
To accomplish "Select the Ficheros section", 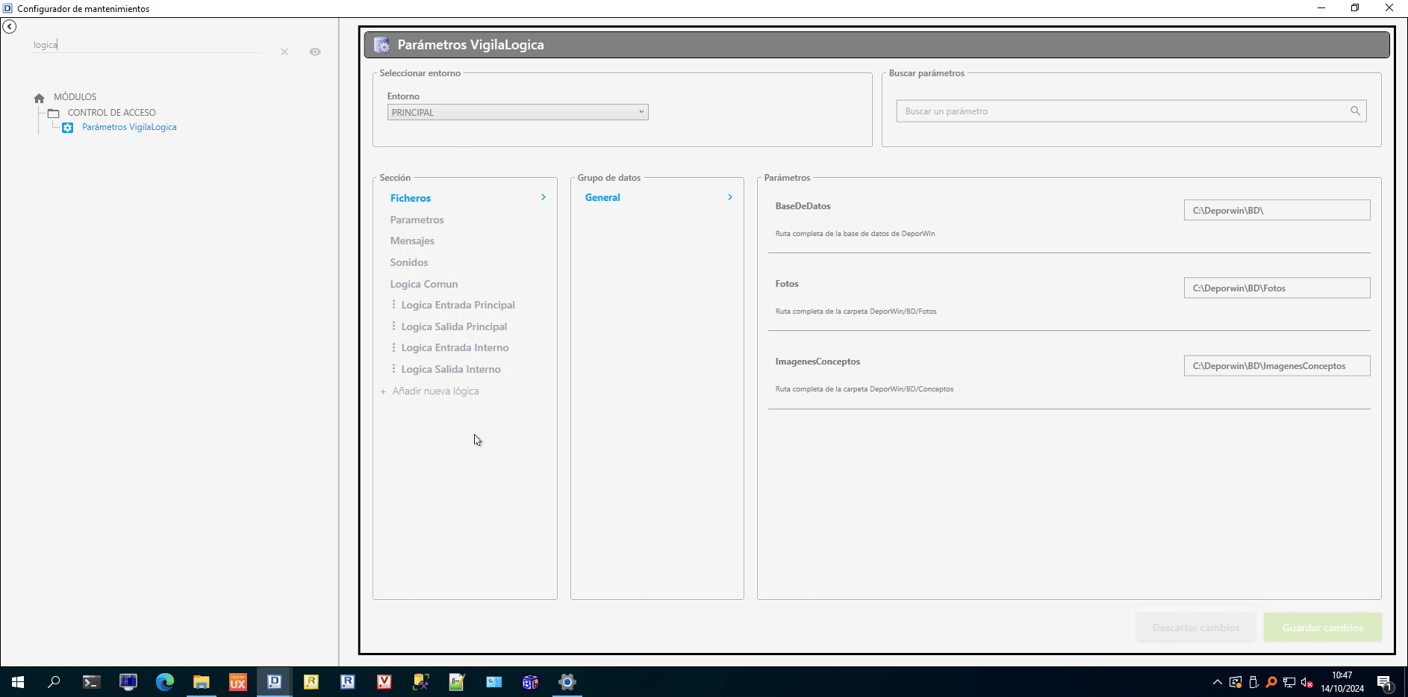I will 411,198.
